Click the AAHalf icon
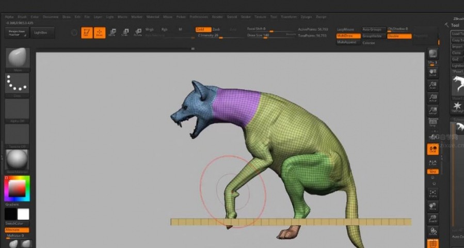Screen dimensions: 464x248 point(433,111)
